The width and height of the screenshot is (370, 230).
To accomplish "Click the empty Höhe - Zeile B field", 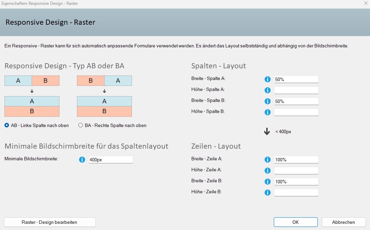I will (296, 193).
